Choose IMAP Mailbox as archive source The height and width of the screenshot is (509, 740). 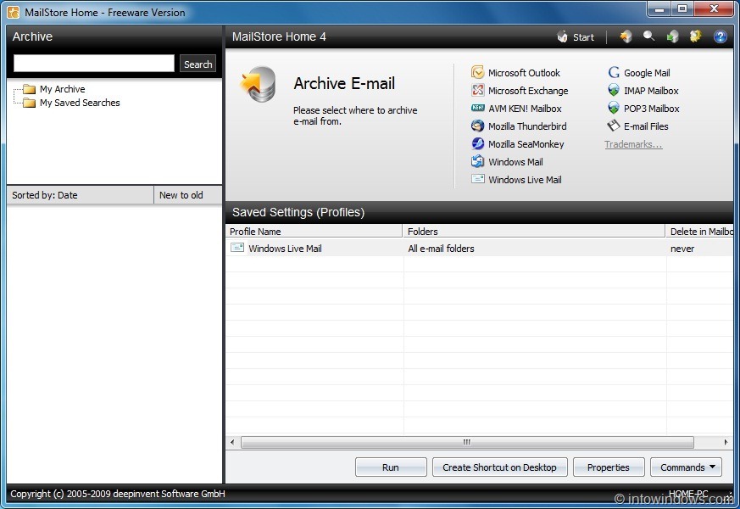pos(643,91)
